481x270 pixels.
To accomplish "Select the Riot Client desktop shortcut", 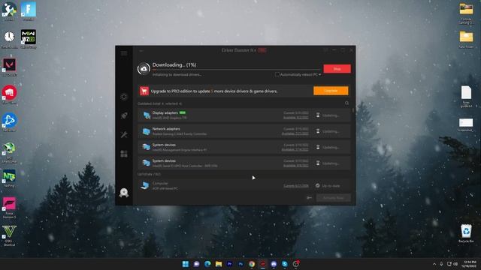I will [9, 94].
